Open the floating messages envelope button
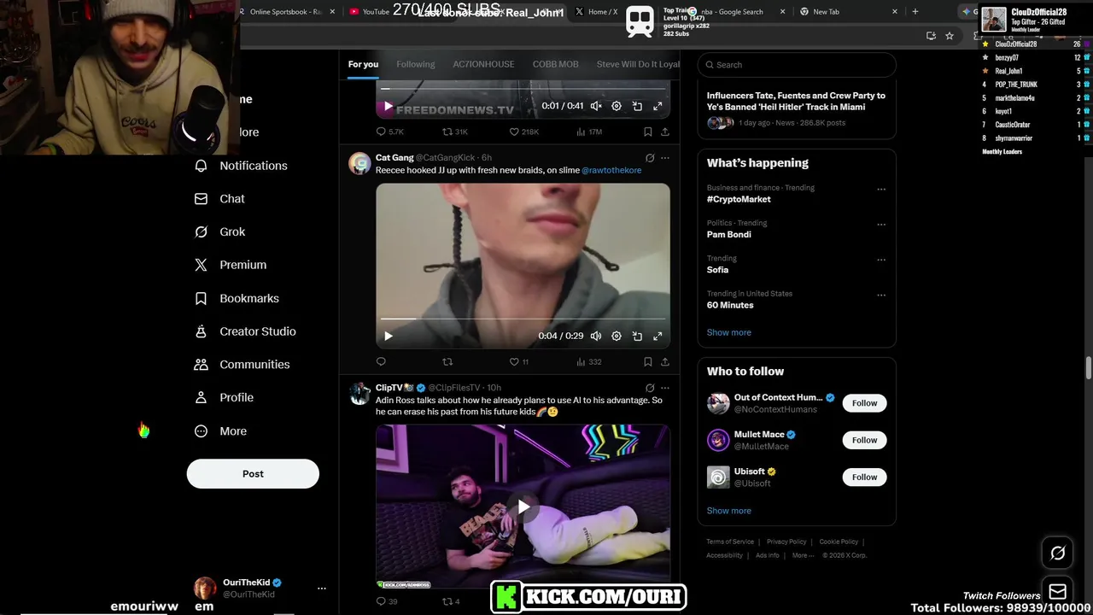Image resolution: width=1093 pixels, height=615 pixels. point(1057,592)
